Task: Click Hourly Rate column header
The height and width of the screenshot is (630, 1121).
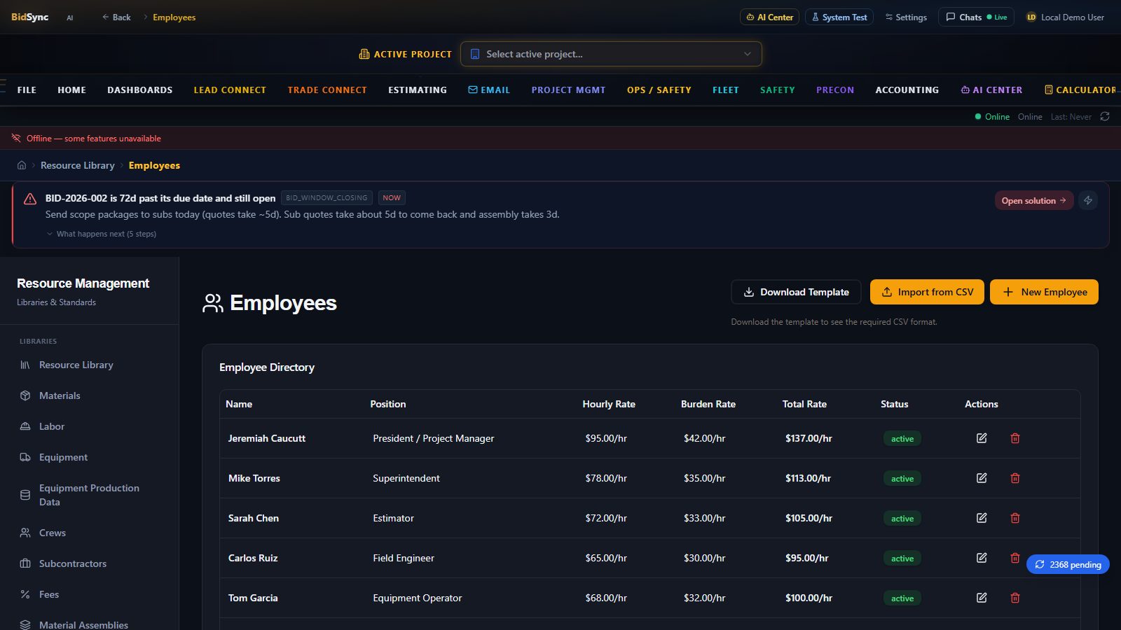Action: click(x=609, y=404)
